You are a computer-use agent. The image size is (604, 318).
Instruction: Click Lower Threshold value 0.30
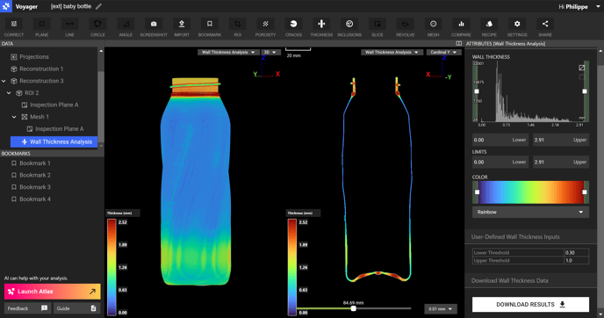(x=576, y=252)
